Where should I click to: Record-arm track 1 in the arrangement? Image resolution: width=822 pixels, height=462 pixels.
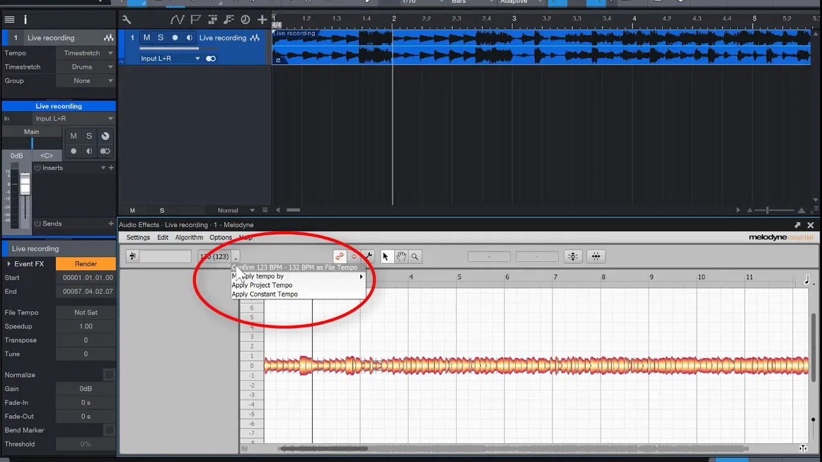point(175,38)
